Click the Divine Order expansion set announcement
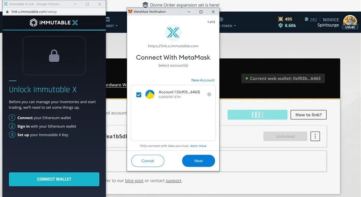 [x=185, y=5]
